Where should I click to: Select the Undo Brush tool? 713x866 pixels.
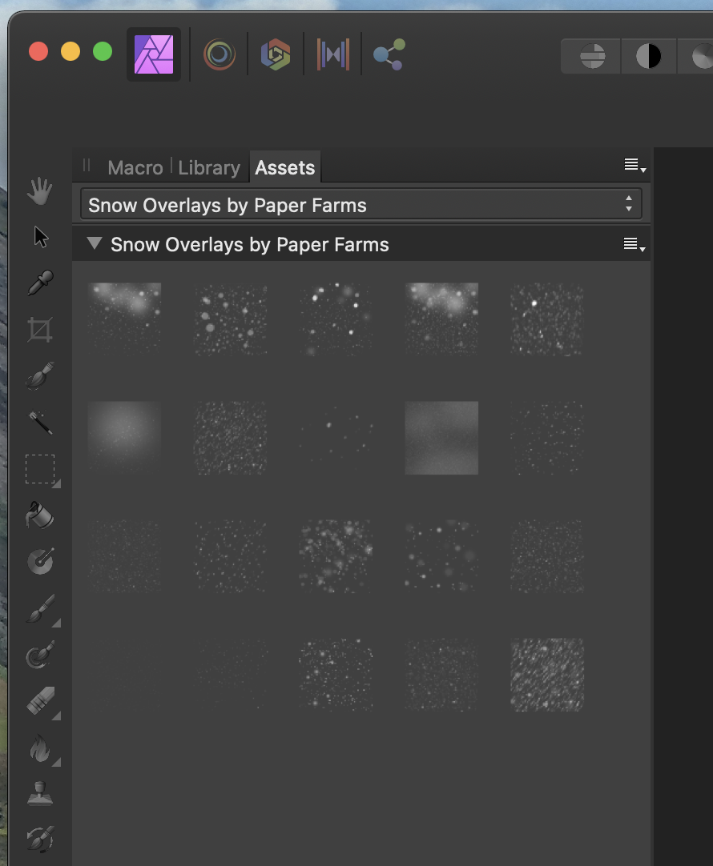(40, 840)
